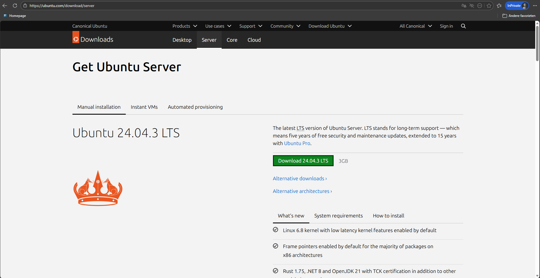Open the translate page icon in address bar
The height and width of the screenshot is (278, 540).
[x=464, y=6]
